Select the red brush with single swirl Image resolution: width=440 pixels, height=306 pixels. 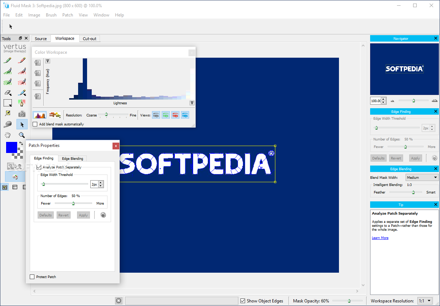22,71
